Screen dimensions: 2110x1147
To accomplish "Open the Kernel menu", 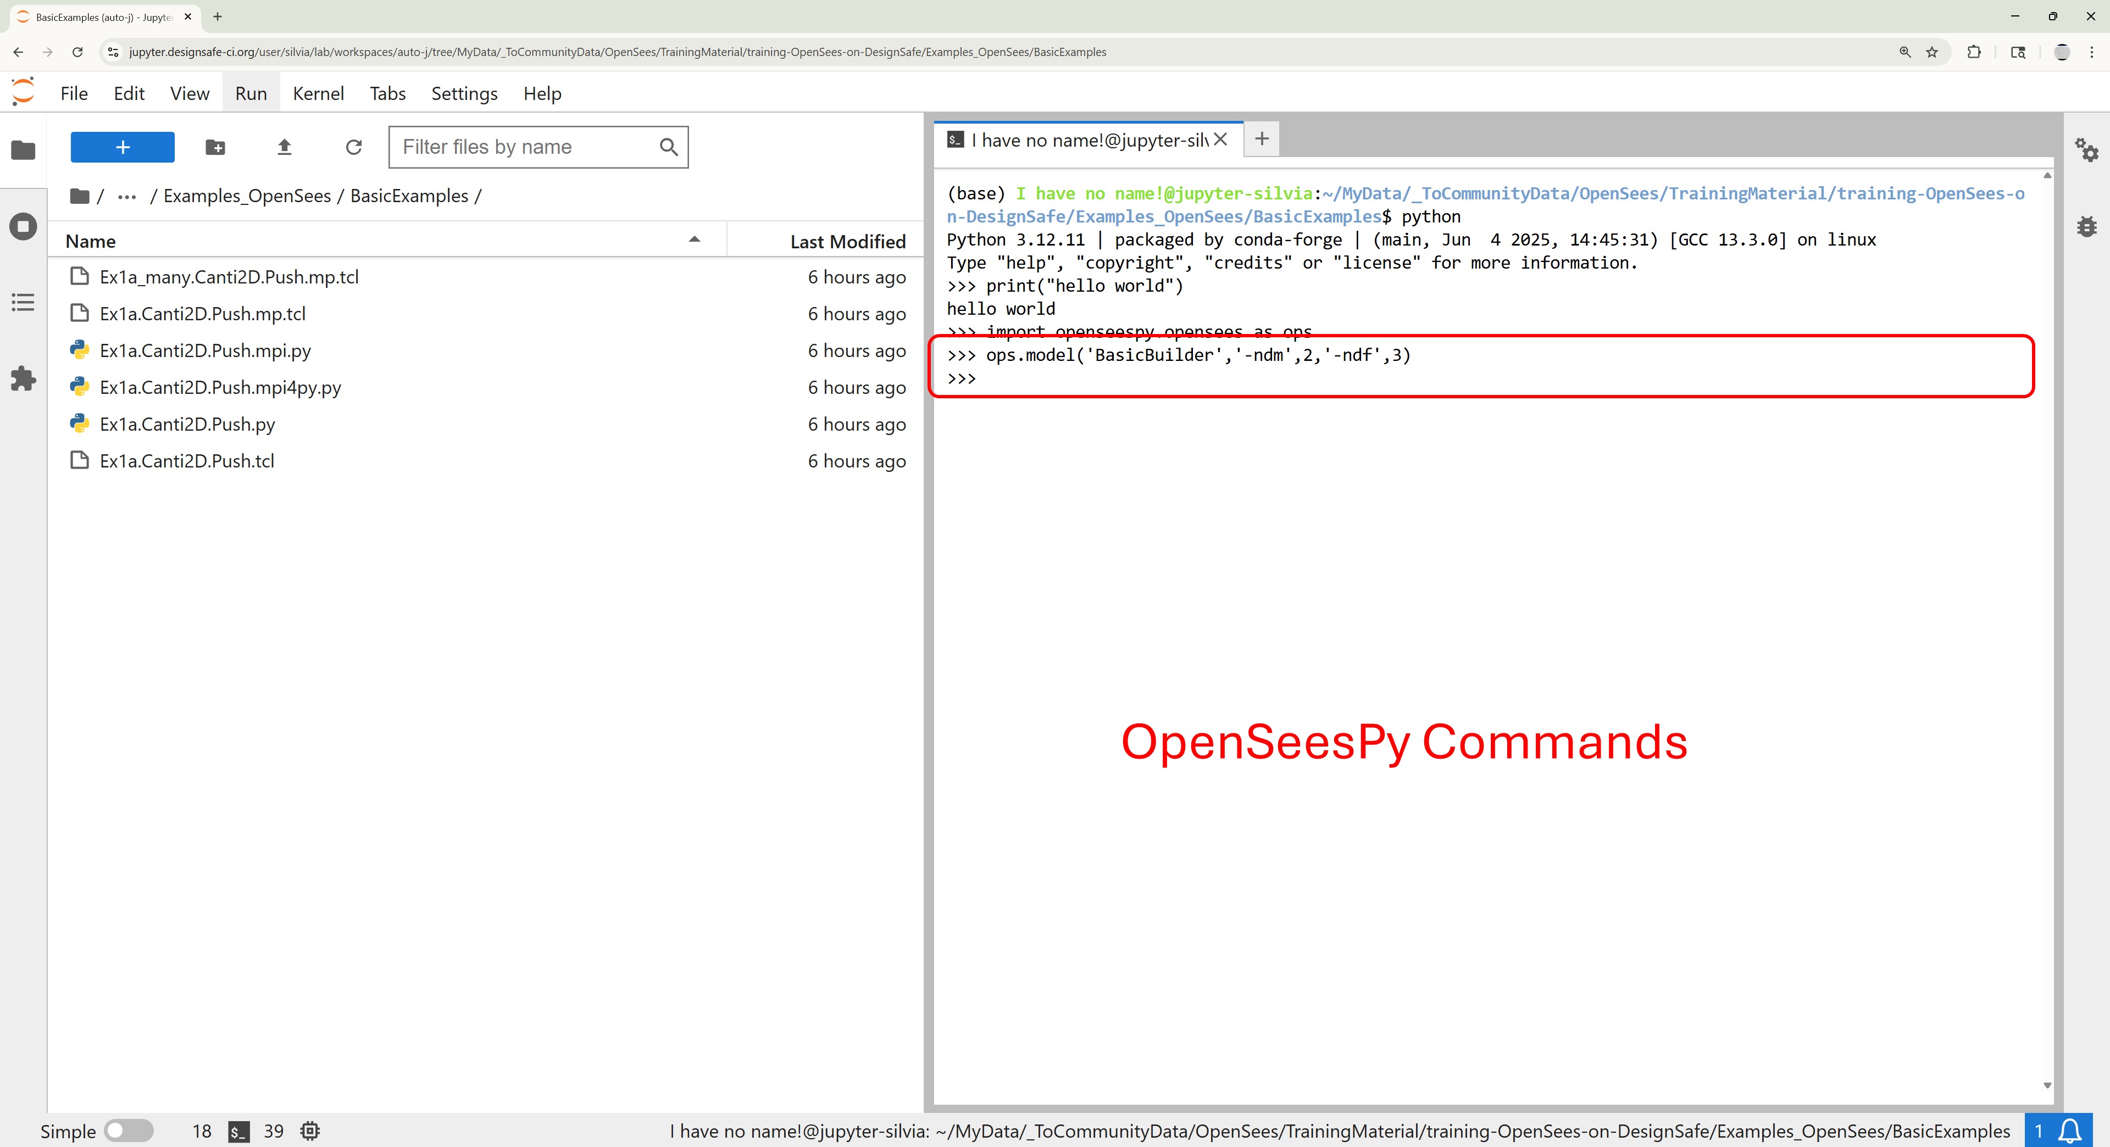I will pos(318,93).
